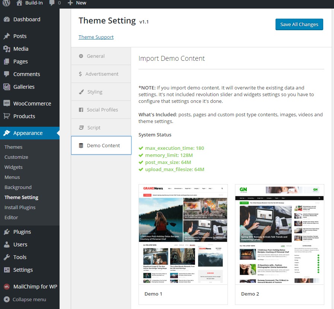Click the Posts pushpin icon

[7, 36]
